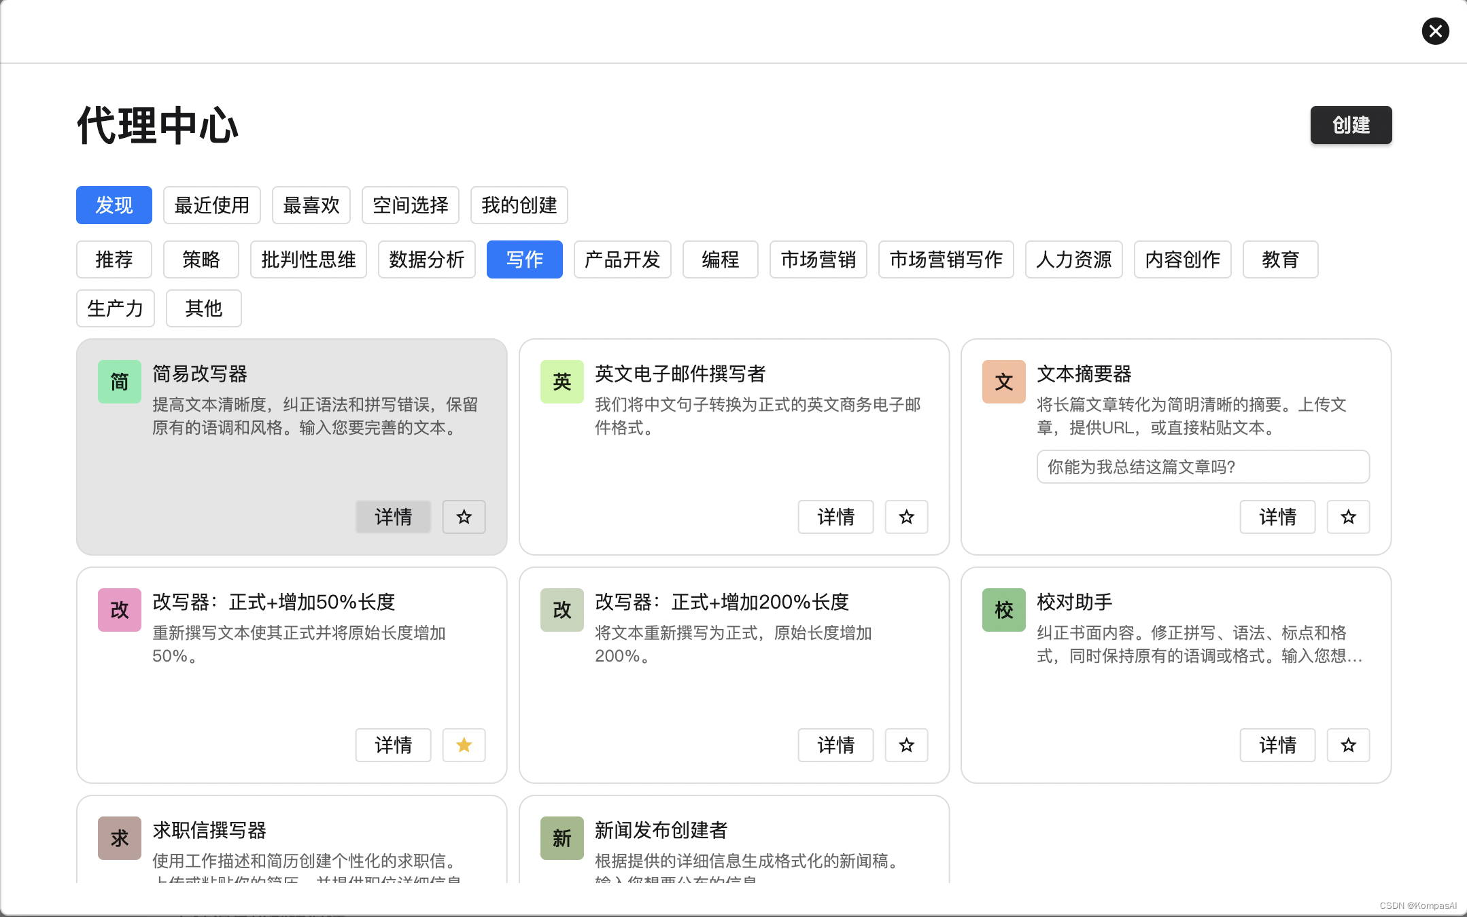This screenshot has width=1467, height=917.
Task: Close the agent center dialog
Action: [x=1435, y=31]
